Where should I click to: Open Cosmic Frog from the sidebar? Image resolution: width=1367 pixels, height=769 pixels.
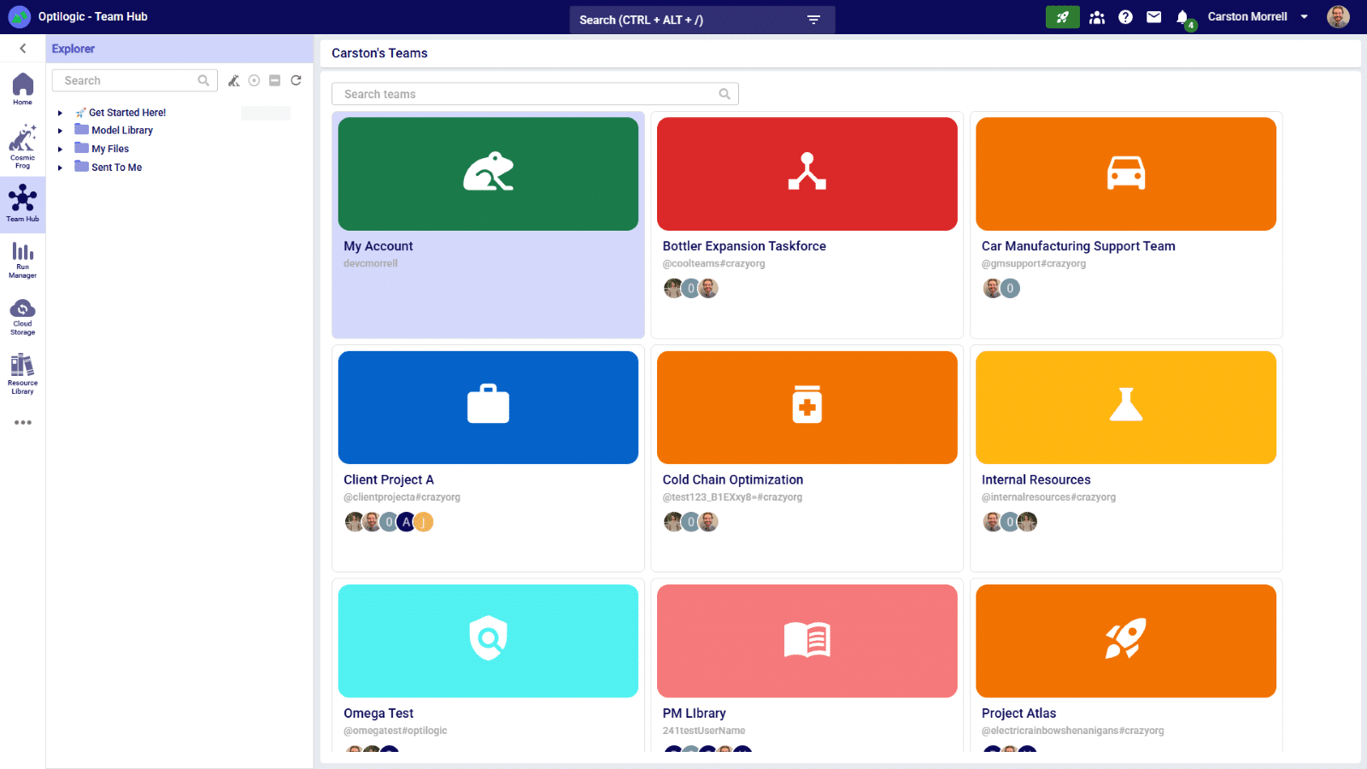[x=22, y=146]
